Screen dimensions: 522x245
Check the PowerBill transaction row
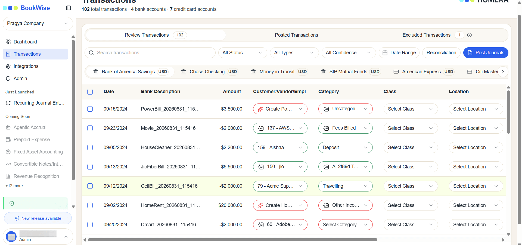tap(90, 109)
